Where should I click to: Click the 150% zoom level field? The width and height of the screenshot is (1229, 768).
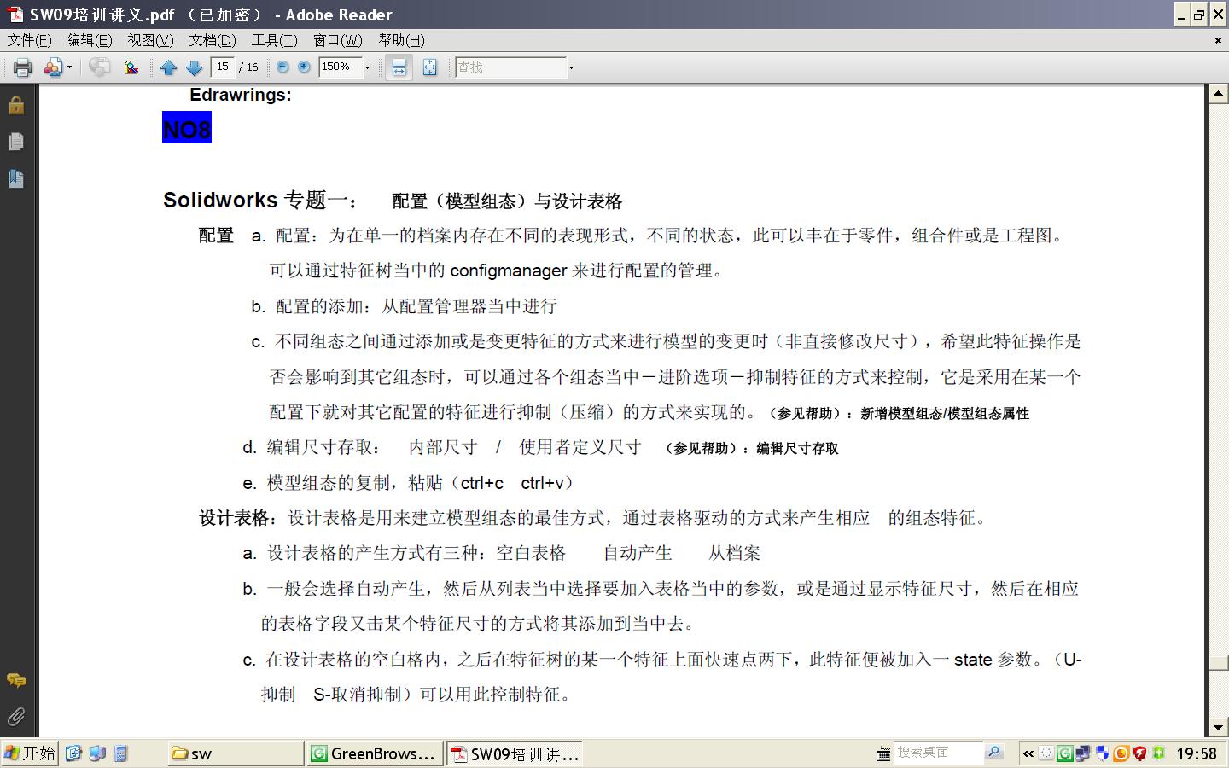click(x=340, y=67)
